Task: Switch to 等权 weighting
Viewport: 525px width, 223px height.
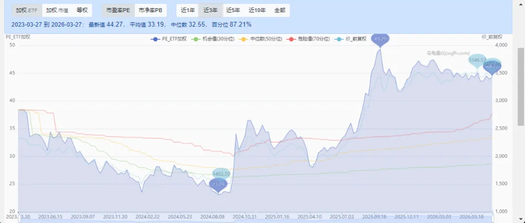Action: 82,10
